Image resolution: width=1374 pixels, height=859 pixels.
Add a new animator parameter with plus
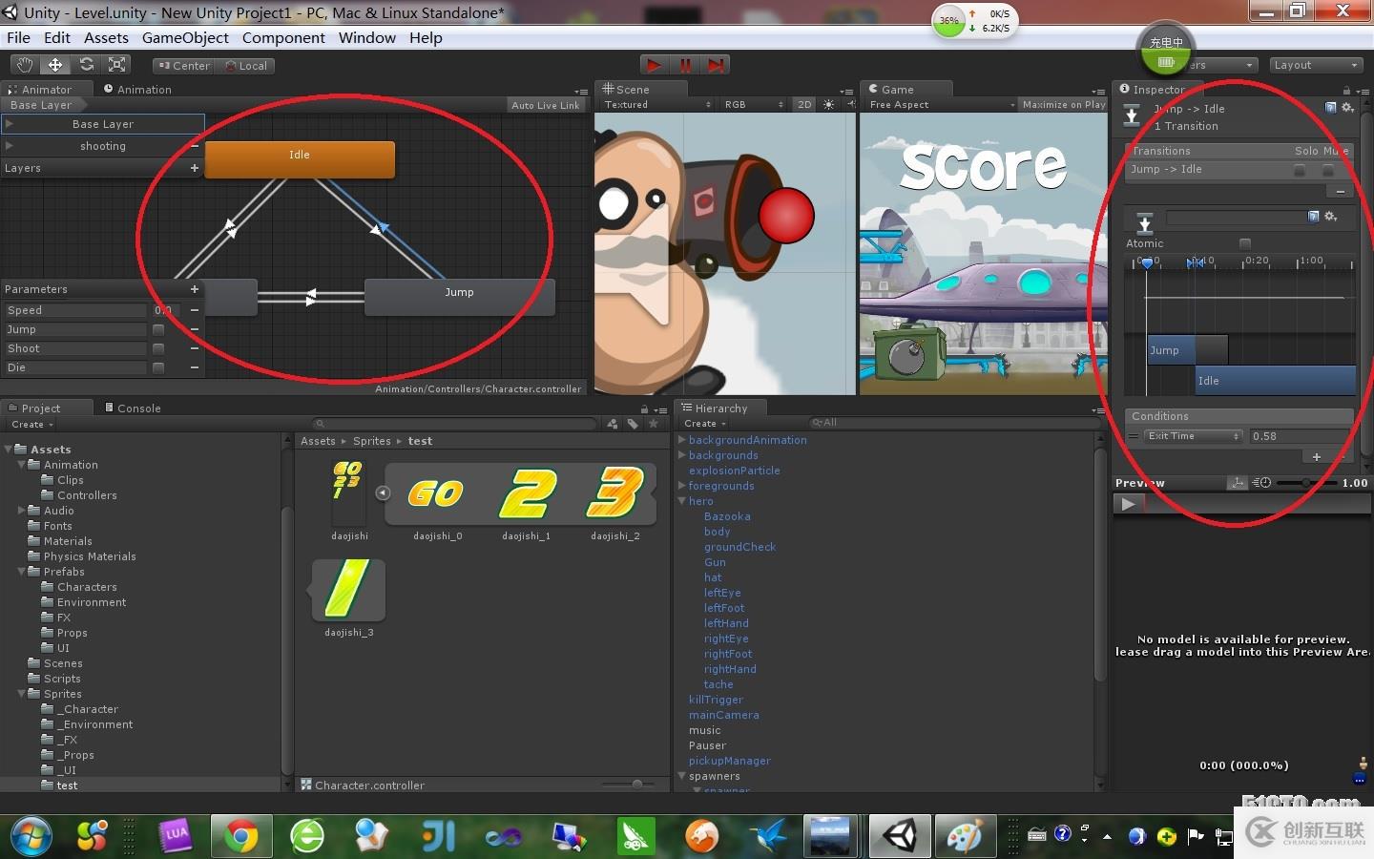pyautogui.click(x=195, y=289)
